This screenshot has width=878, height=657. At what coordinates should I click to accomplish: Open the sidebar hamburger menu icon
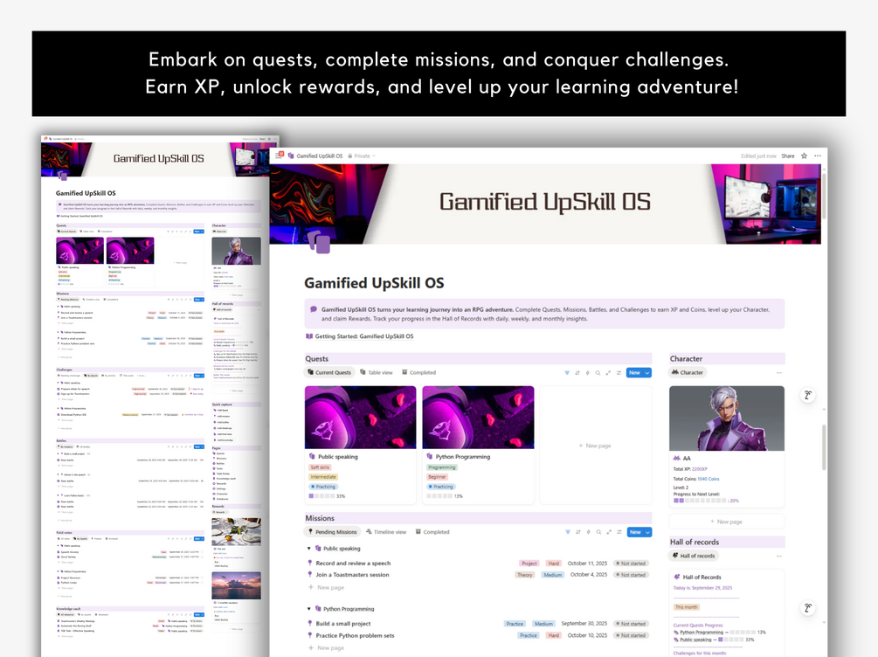pyautogui.click(x=279, y=156)
